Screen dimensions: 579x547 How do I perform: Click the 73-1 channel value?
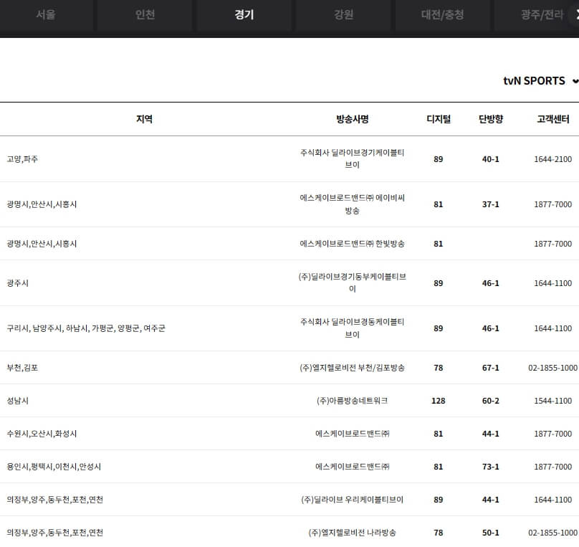[x=490, y=467]
